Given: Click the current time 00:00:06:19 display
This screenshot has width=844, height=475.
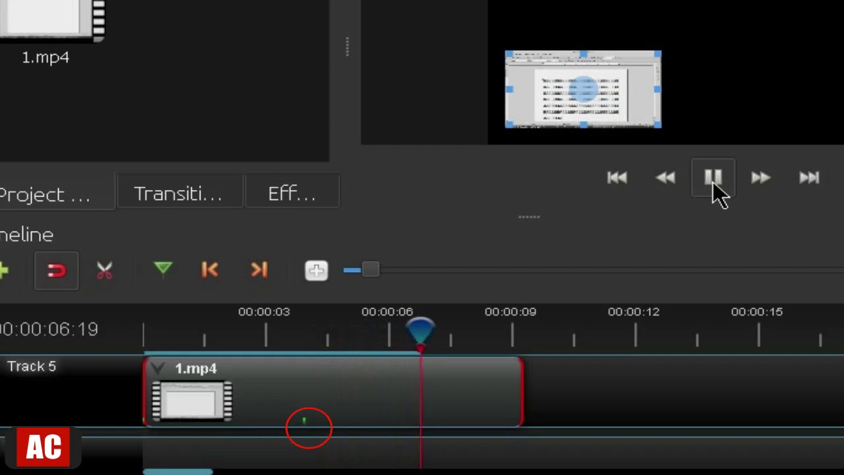Looking at the screenshot, I should (x=49, y=329).
